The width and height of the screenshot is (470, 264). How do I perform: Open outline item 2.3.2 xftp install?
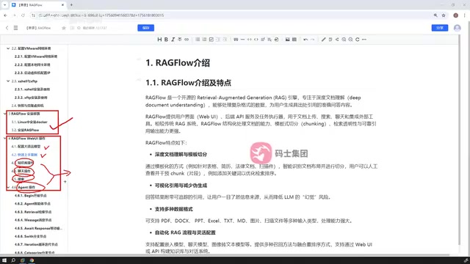pos(31,98)
